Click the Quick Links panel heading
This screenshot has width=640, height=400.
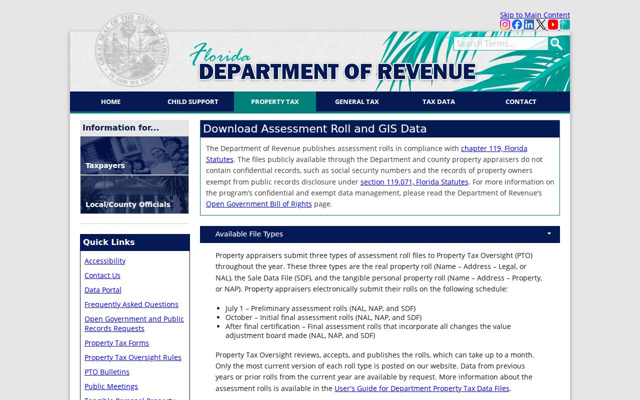pyautogui.click(x=135, y=242)
